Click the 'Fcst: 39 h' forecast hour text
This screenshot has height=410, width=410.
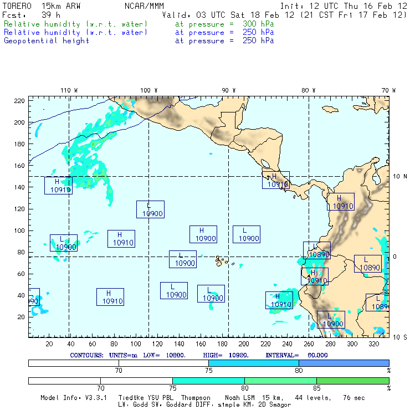point(31,15)
